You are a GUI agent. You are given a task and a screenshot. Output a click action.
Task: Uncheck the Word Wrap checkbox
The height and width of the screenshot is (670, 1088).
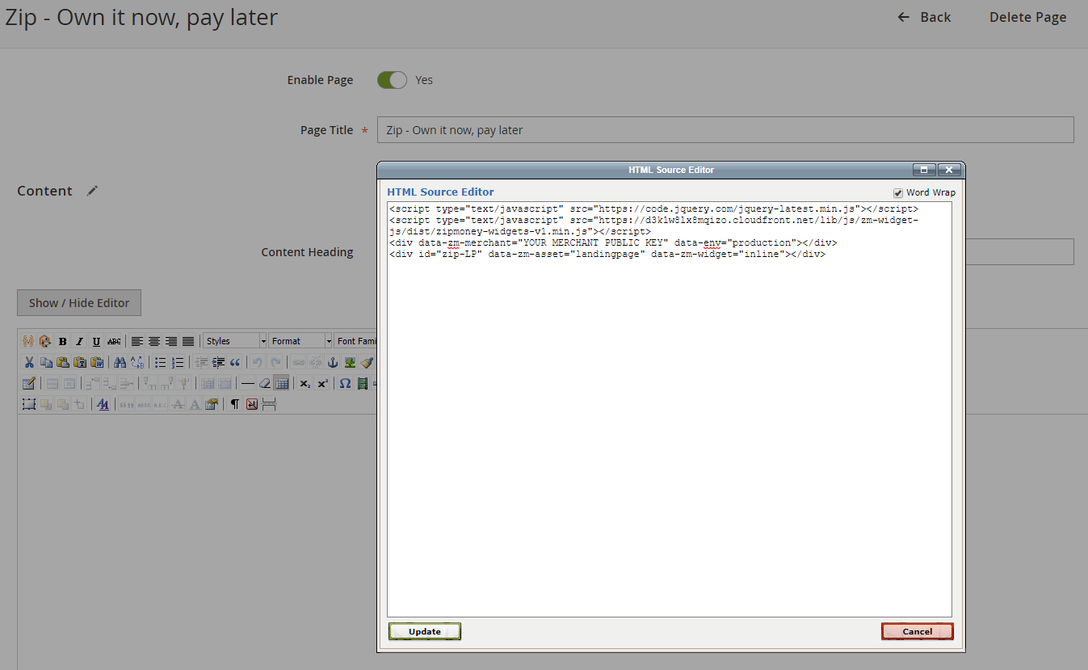coord(898,193)
